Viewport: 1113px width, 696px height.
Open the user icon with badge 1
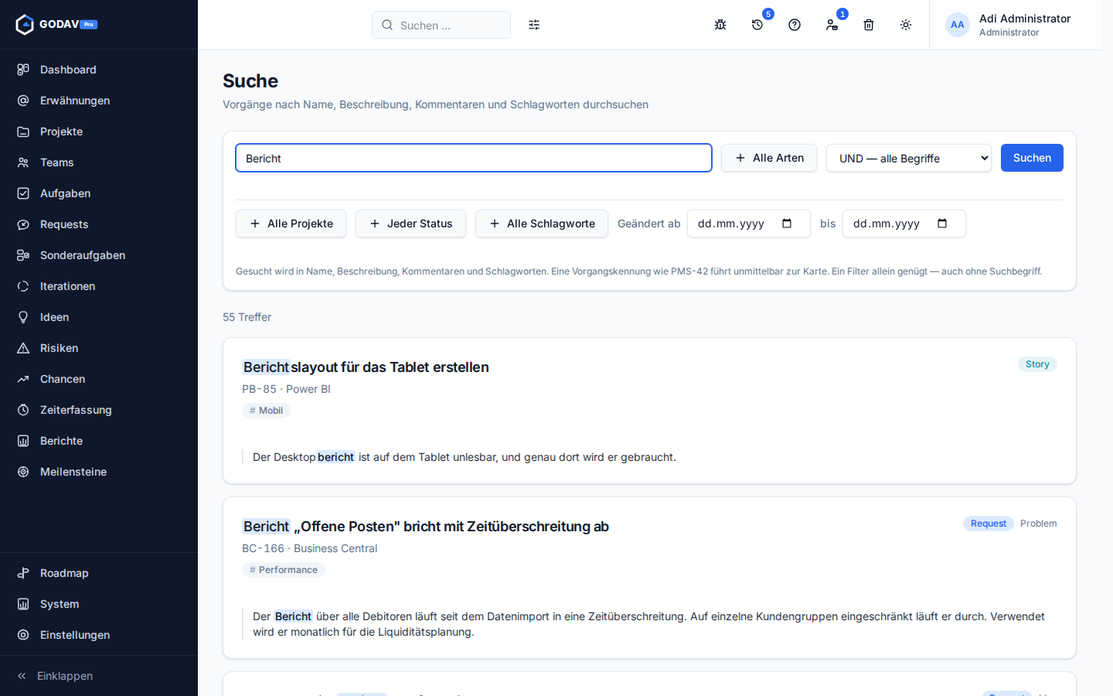click(x=832, y=25)
